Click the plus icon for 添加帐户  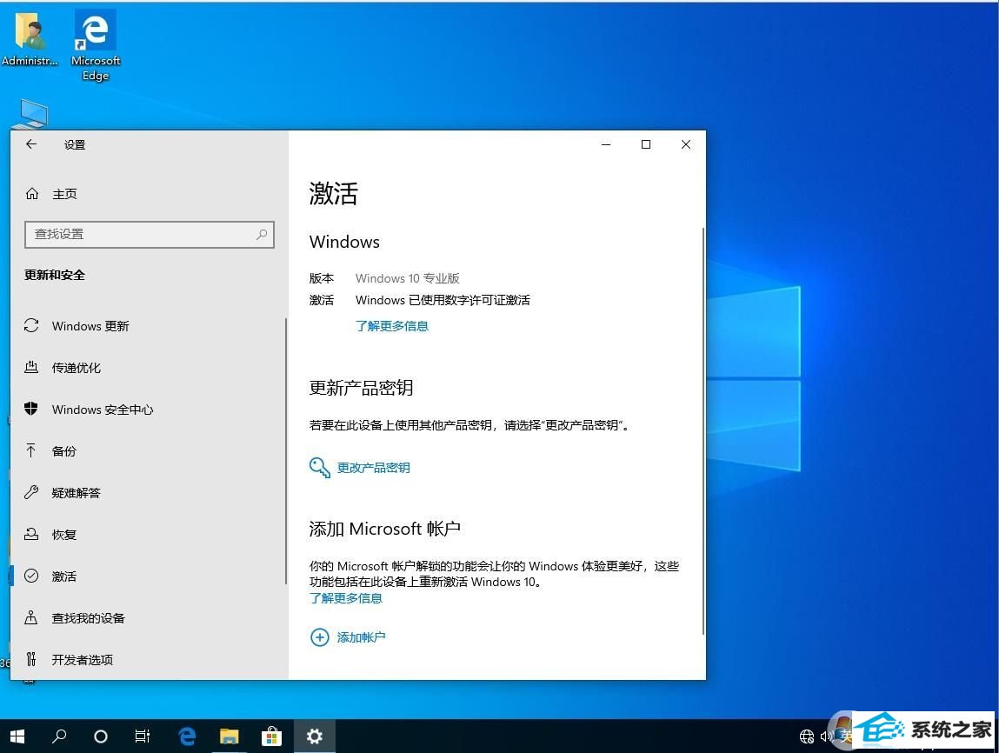click(319, 637)
